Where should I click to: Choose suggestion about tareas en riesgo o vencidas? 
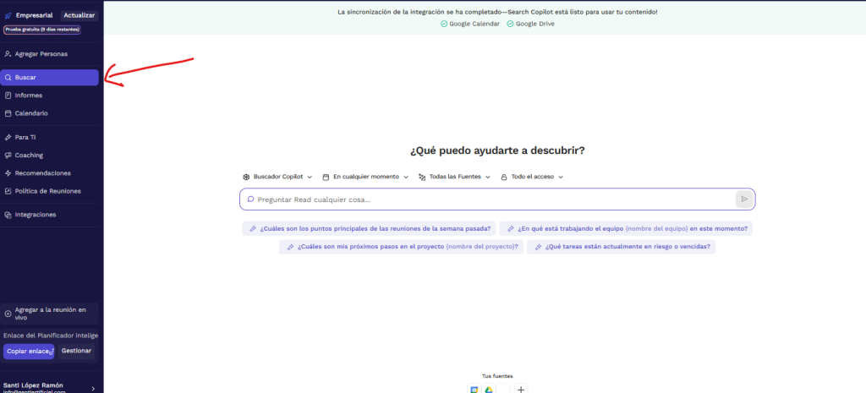621,247
